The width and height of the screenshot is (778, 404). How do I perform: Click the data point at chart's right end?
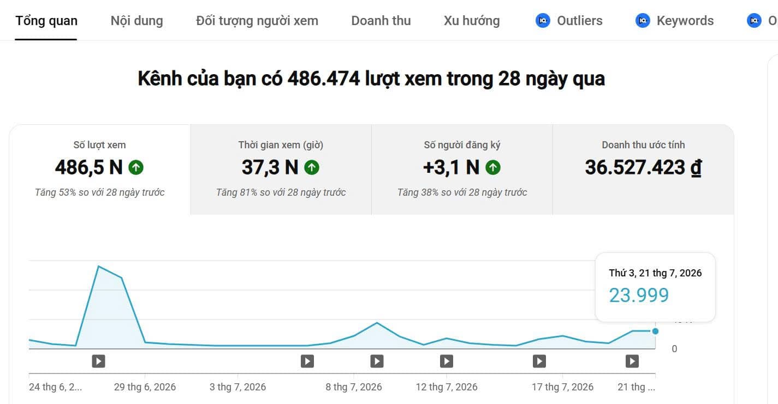click(x=655, y=331)
